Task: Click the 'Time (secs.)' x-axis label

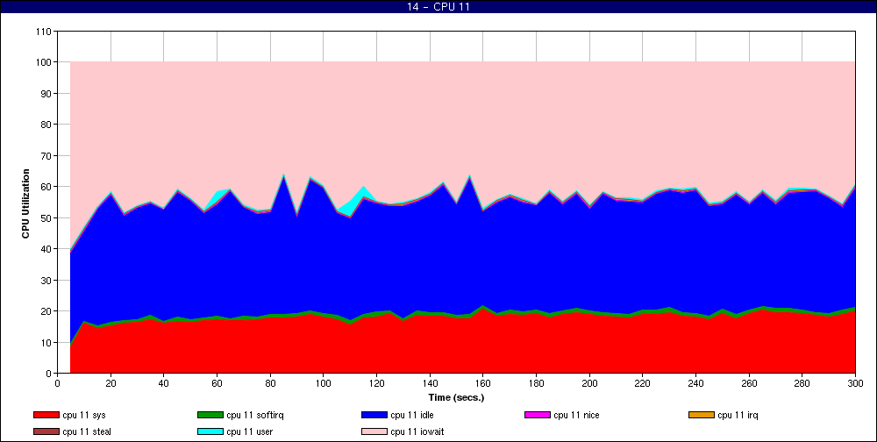Action: click(x=456, y=398)
